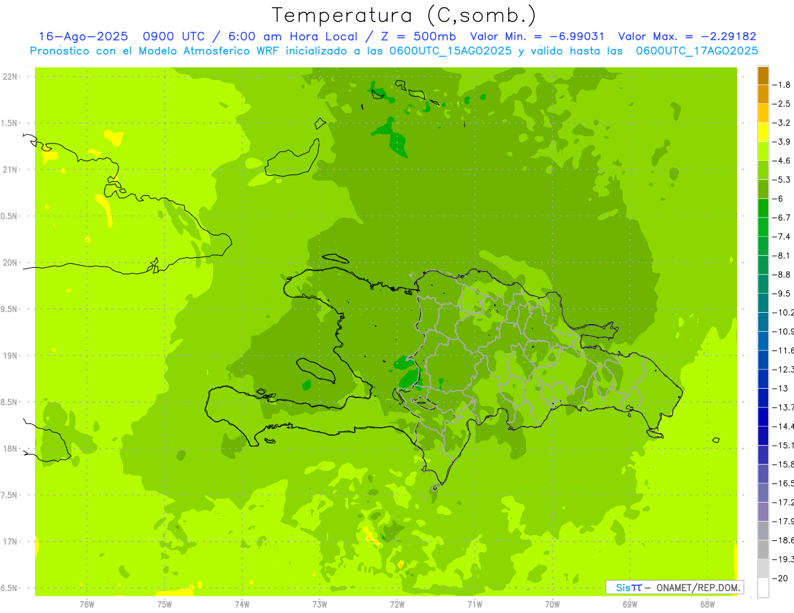794x613 pixels.
Task: Click the -6 colorbar value
Action: coord(779,198)
